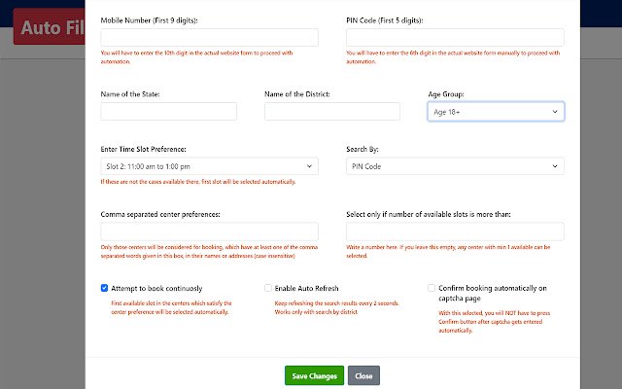Click the minimum available slots field

pyautogui.click(x=455, y=231)
